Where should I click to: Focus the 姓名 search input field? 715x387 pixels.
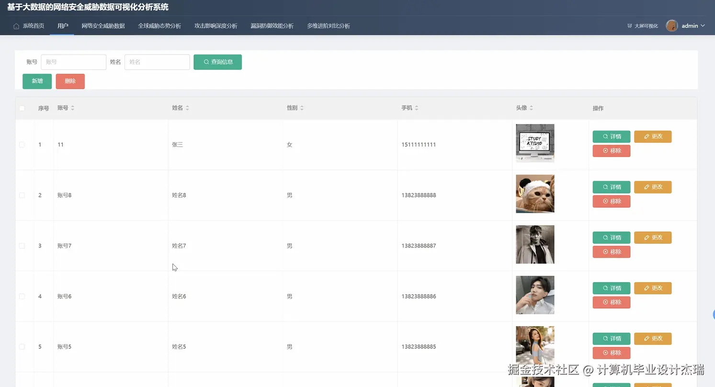(x=157, y=62)
